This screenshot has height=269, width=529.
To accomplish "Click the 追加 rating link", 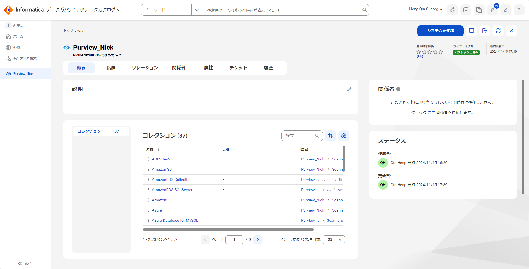I will (x=420, y=57).
